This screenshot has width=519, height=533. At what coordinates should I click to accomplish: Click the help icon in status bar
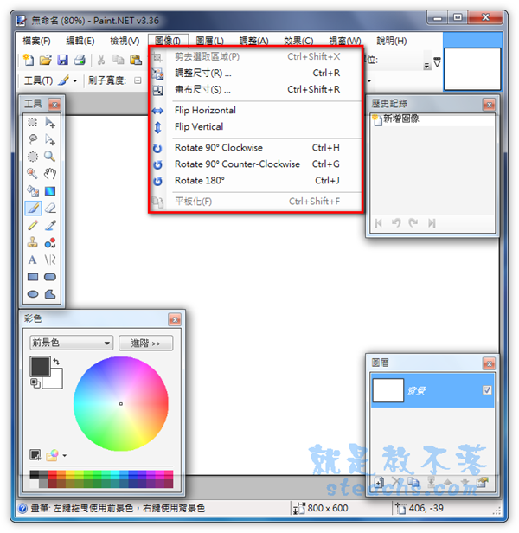(x=22, y=509)
